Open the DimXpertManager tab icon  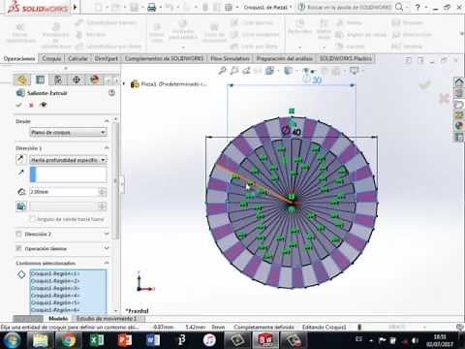[77, 79]
